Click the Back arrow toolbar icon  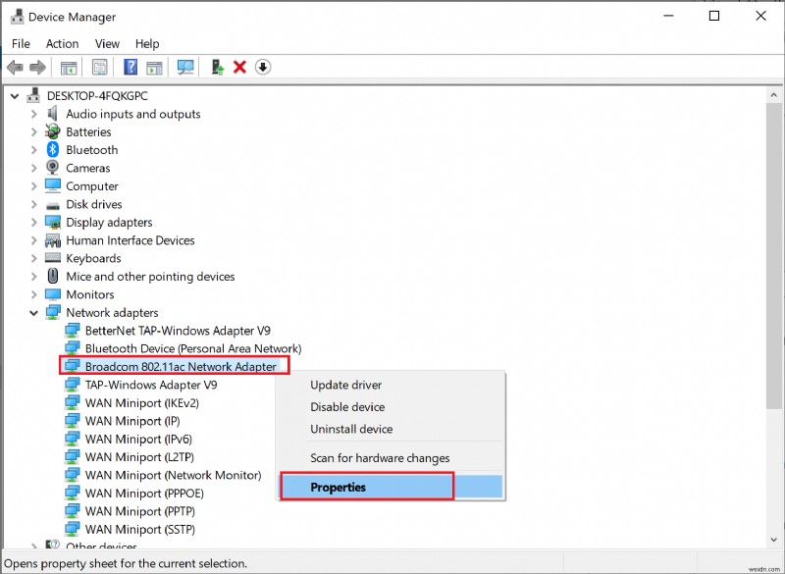tap(15, 67)
